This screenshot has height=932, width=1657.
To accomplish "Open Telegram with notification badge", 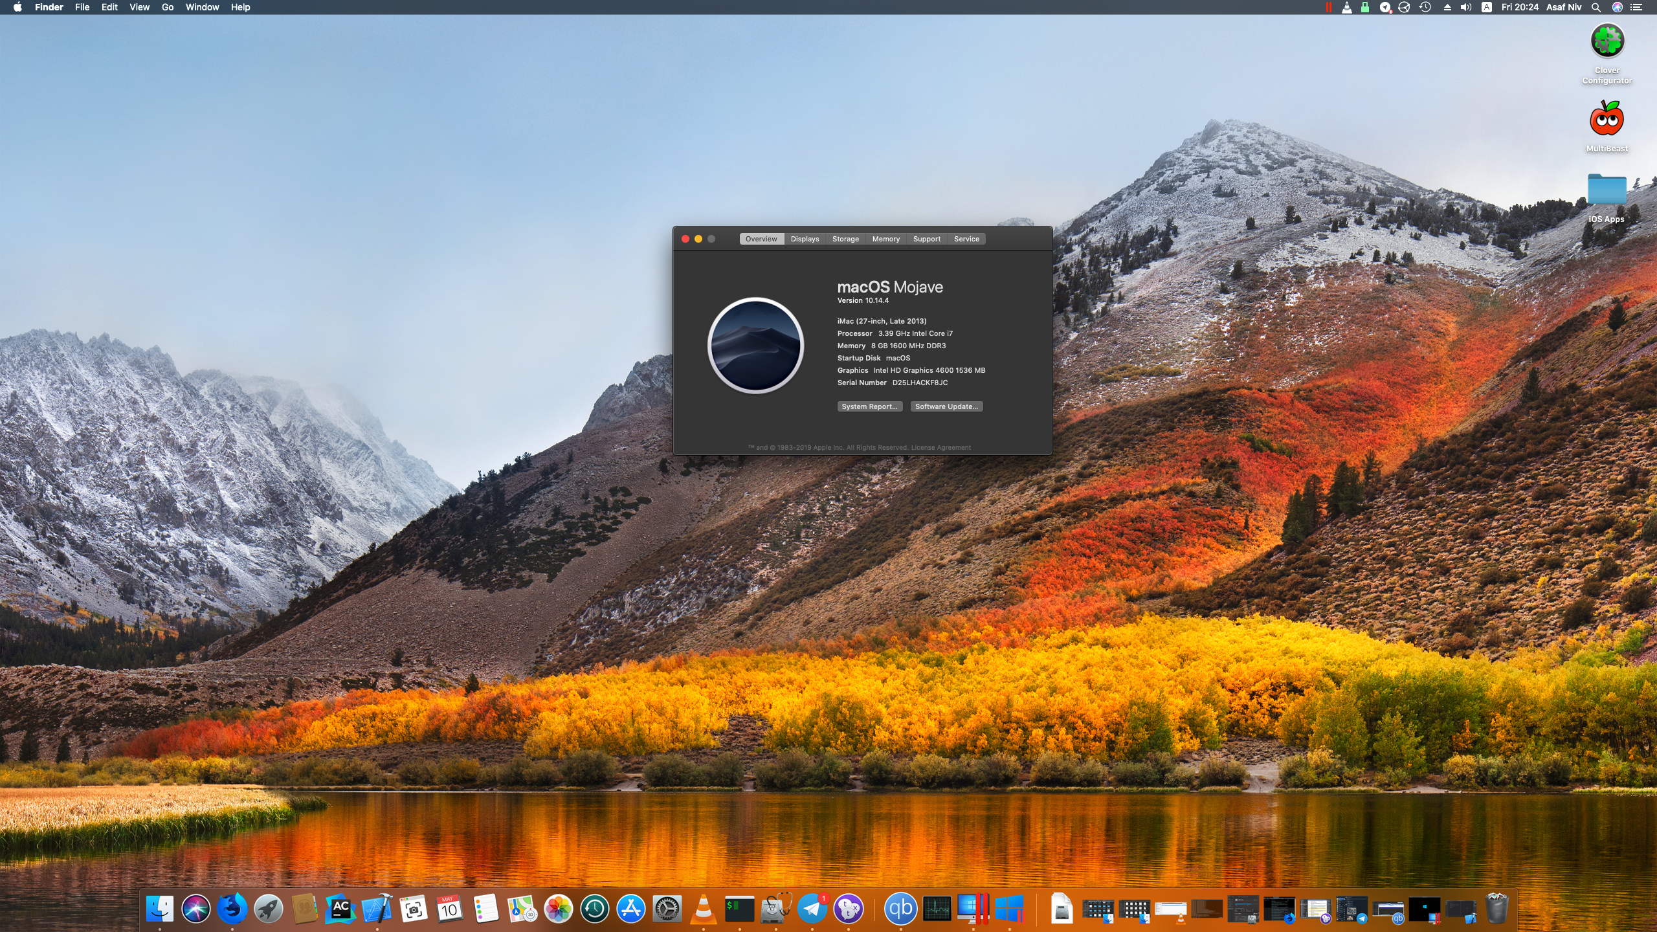I will [812, 909].
